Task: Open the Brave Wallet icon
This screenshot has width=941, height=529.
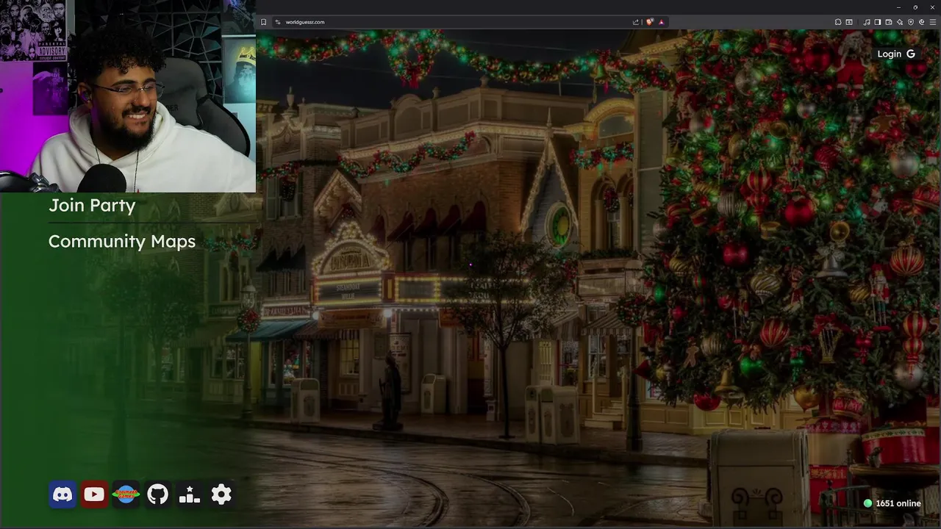Action: point(889,22)
